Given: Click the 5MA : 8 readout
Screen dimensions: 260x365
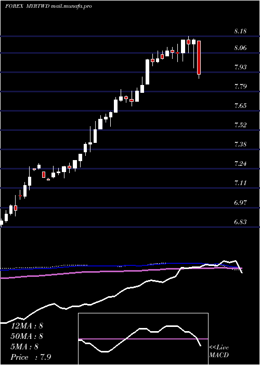Looking at the screenshot, I should point(24,347).
